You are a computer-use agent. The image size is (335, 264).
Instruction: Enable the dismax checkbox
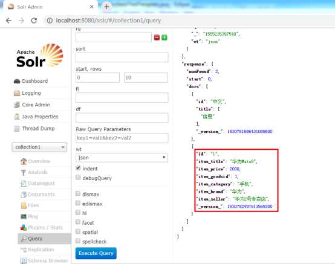[x=78, y=193]
